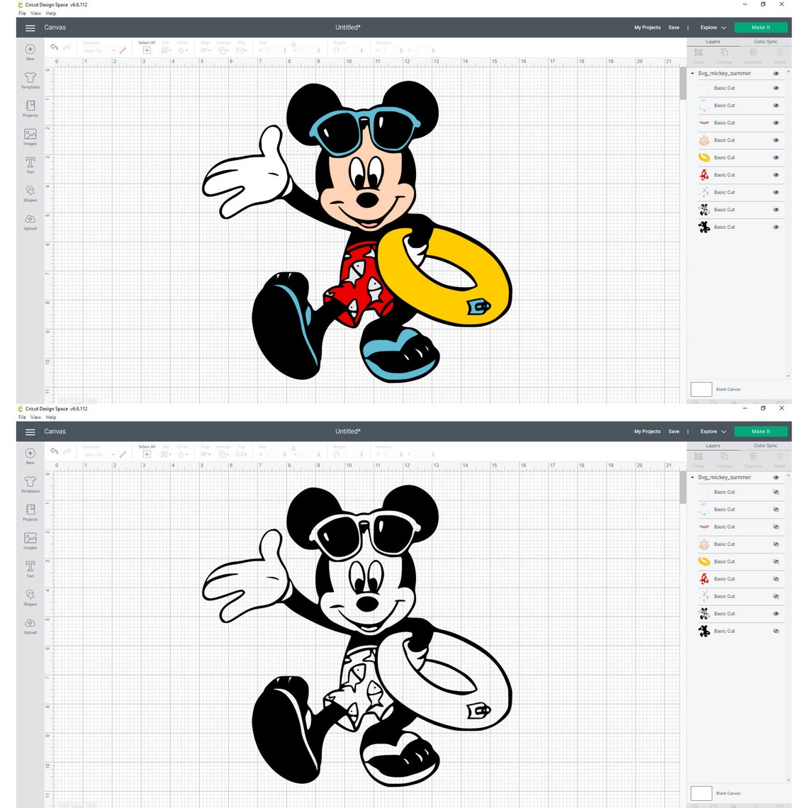Click Save in the top header
The height and width of the screenshot is (808, 808).
pos(673,27)
